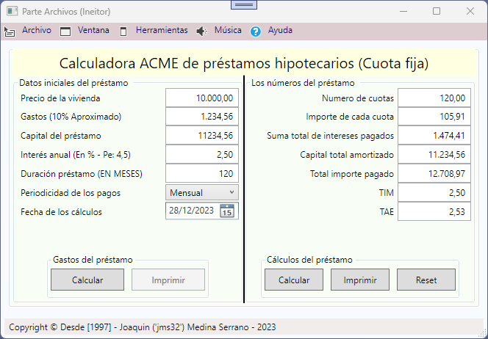Click the app icon in title bar

click(12, 12)
